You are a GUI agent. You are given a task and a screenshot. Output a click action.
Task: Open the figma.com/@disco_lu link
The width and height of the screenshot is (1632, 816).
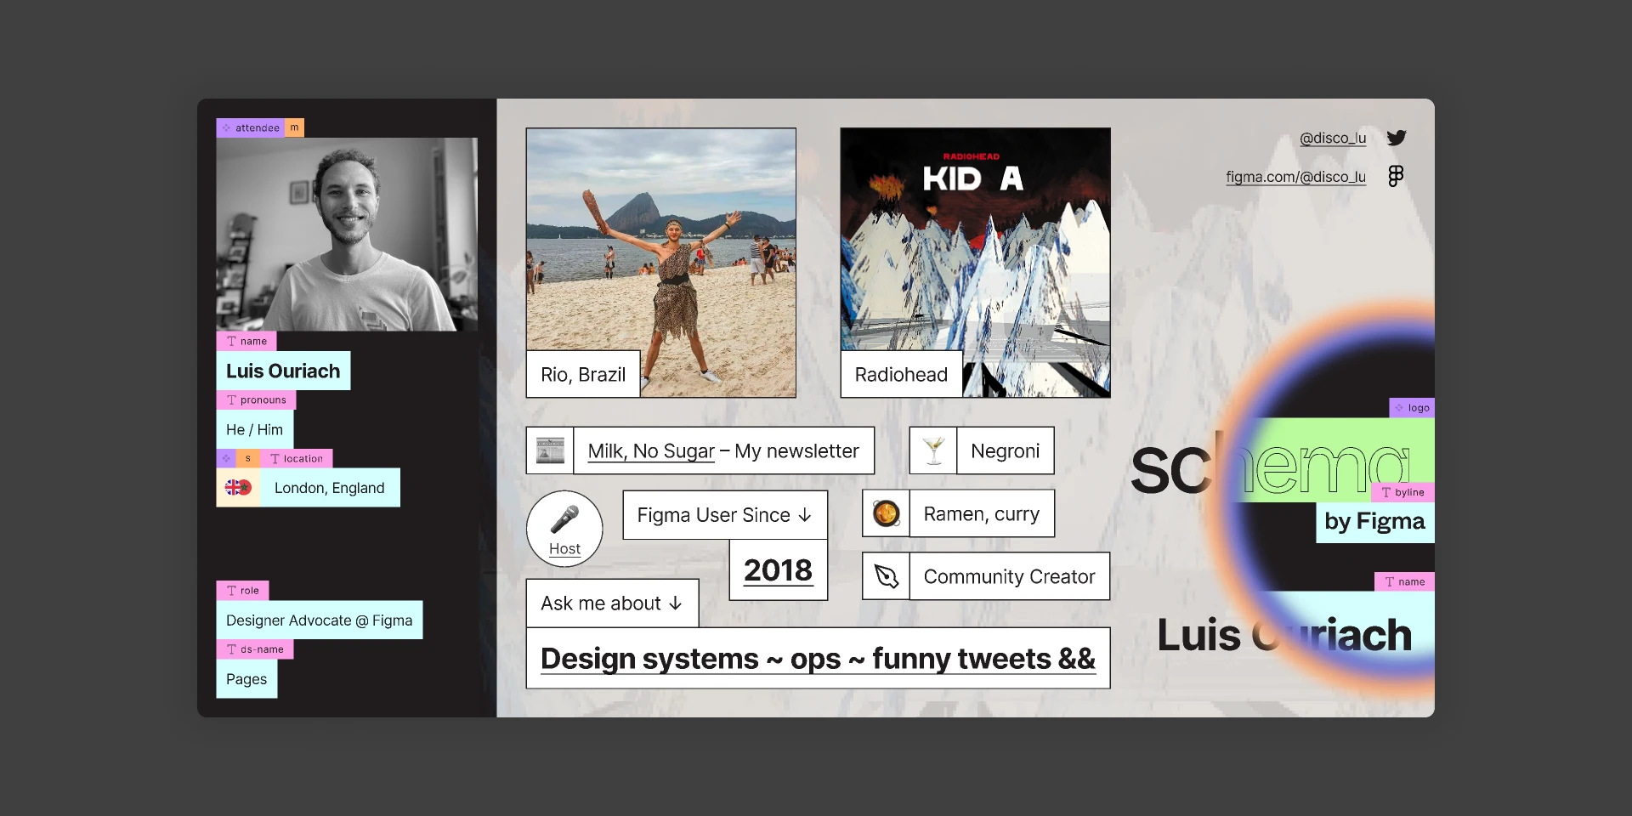[1295, 177]
